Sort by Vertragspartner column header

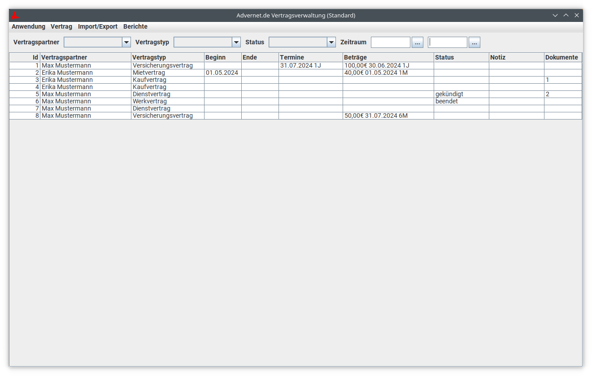pos(86,57)
